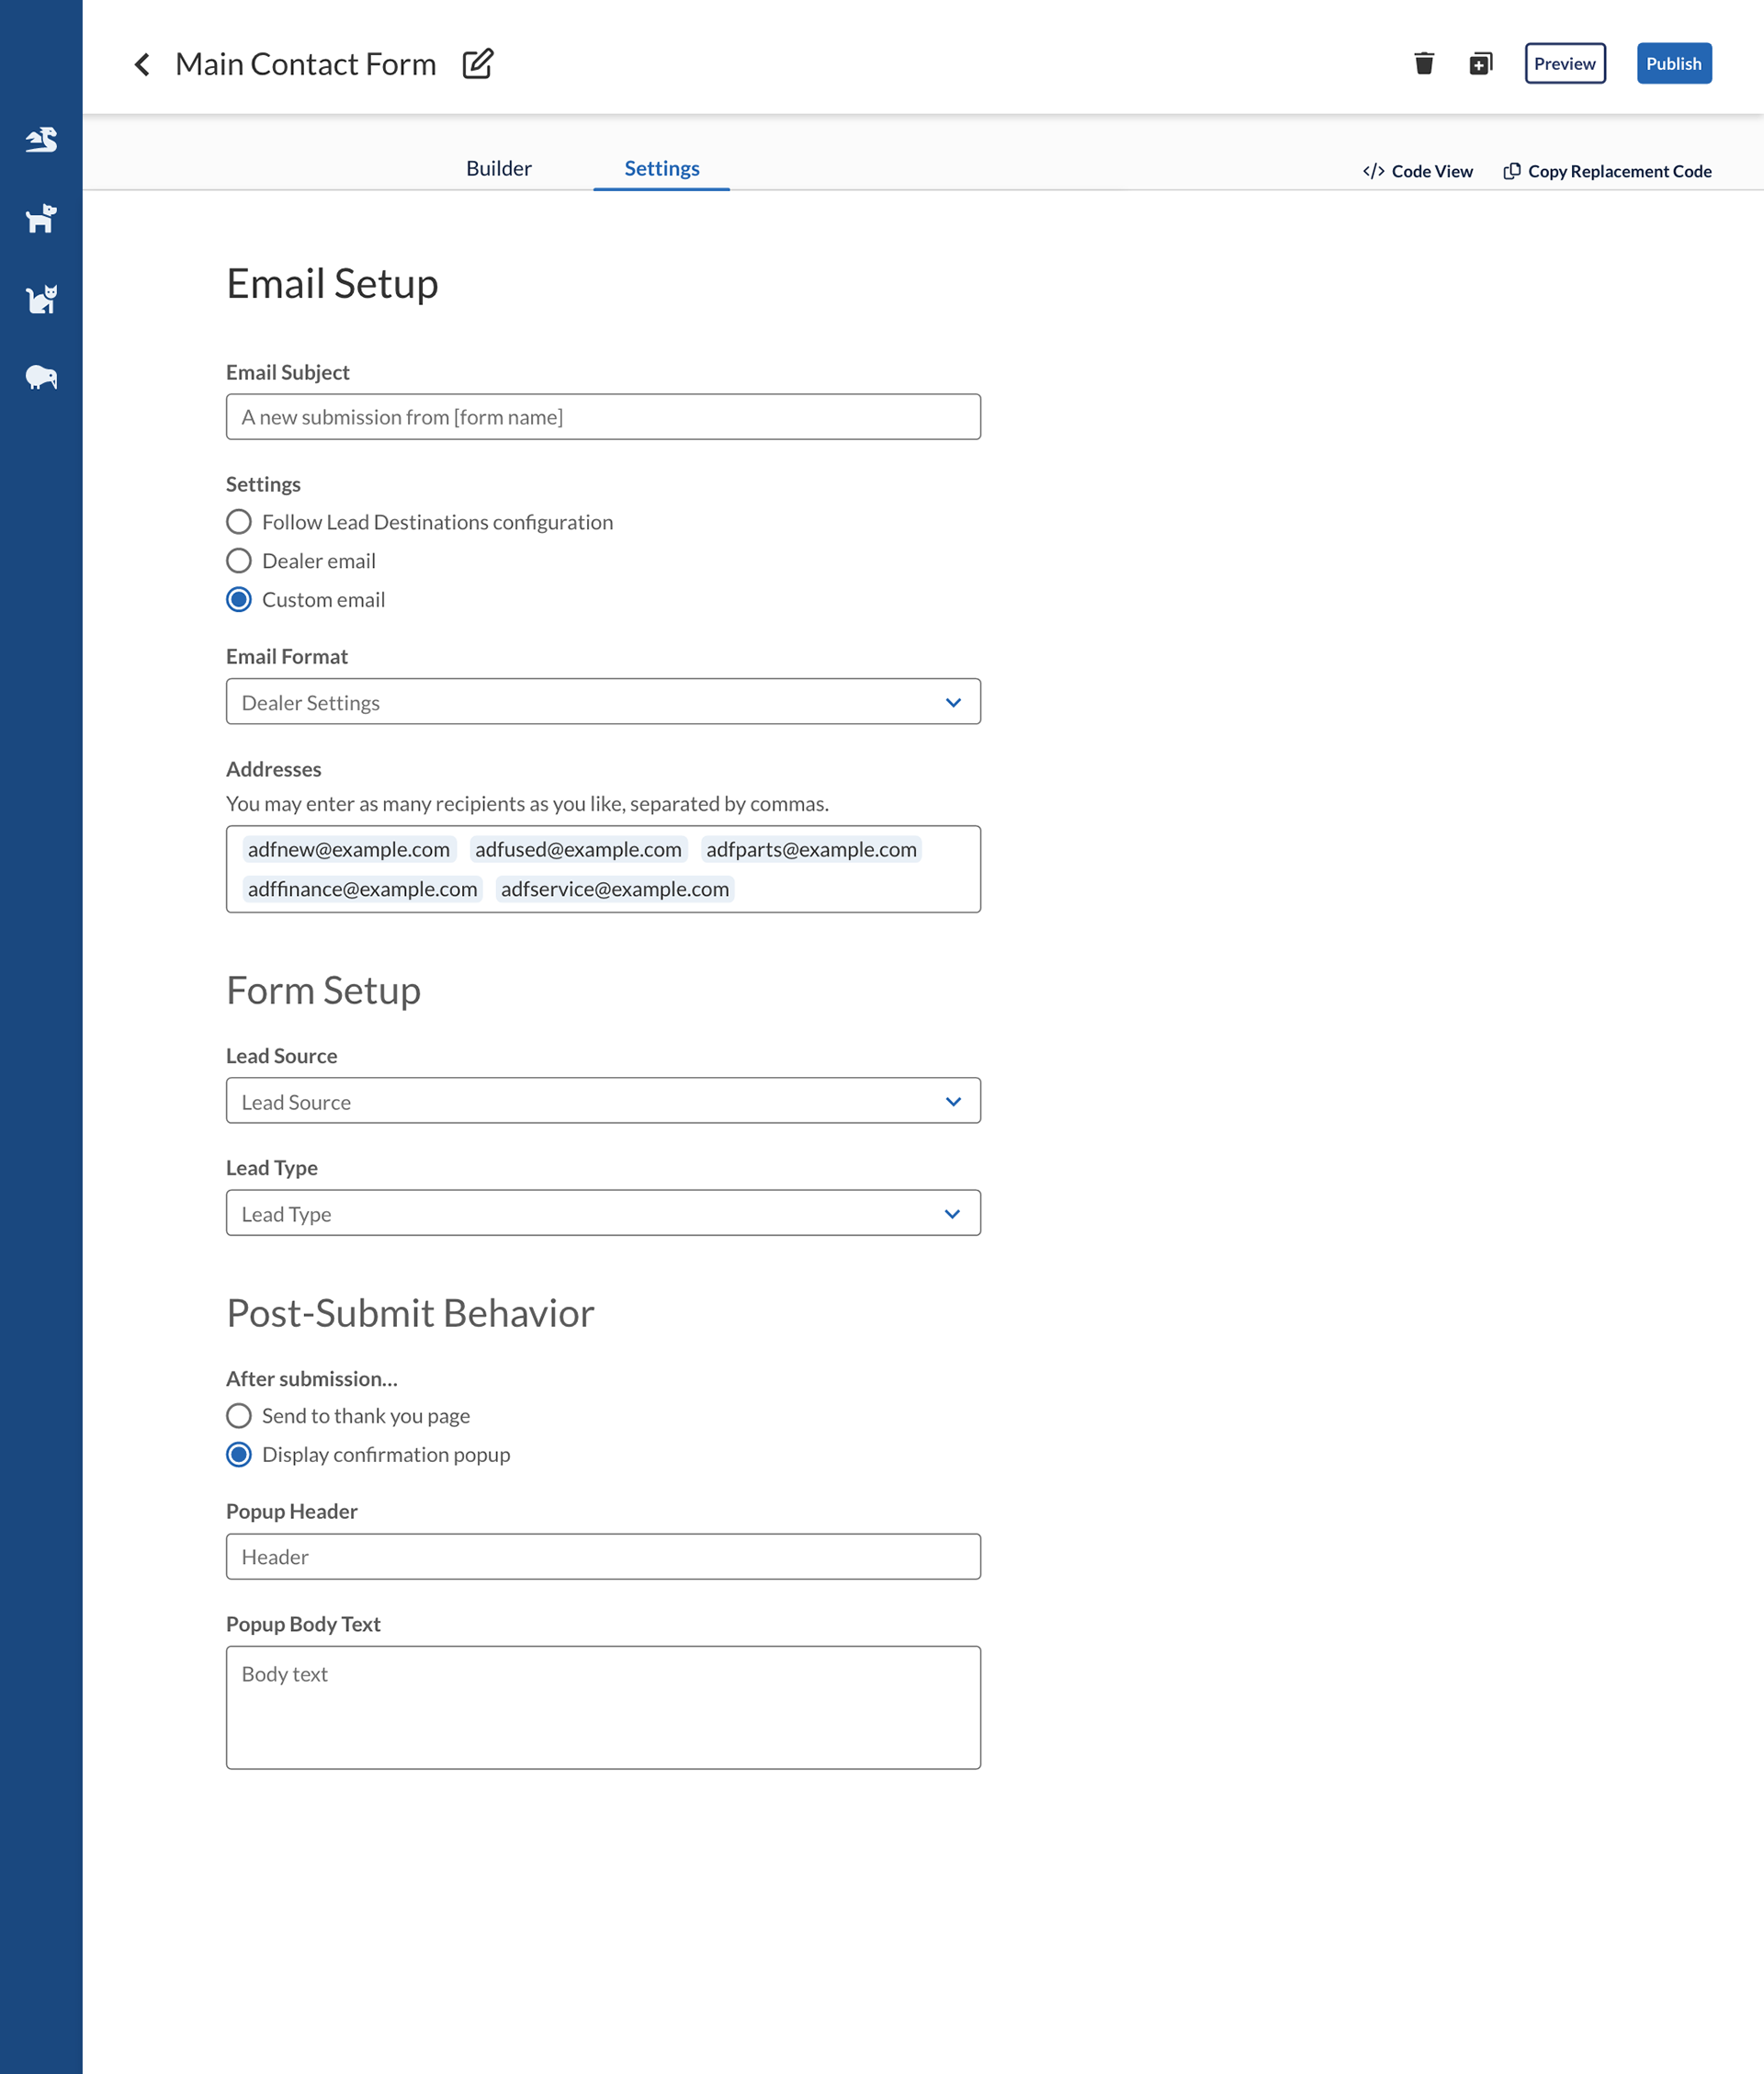
Task: Delete the form with trash icon
Action: 1424,64
